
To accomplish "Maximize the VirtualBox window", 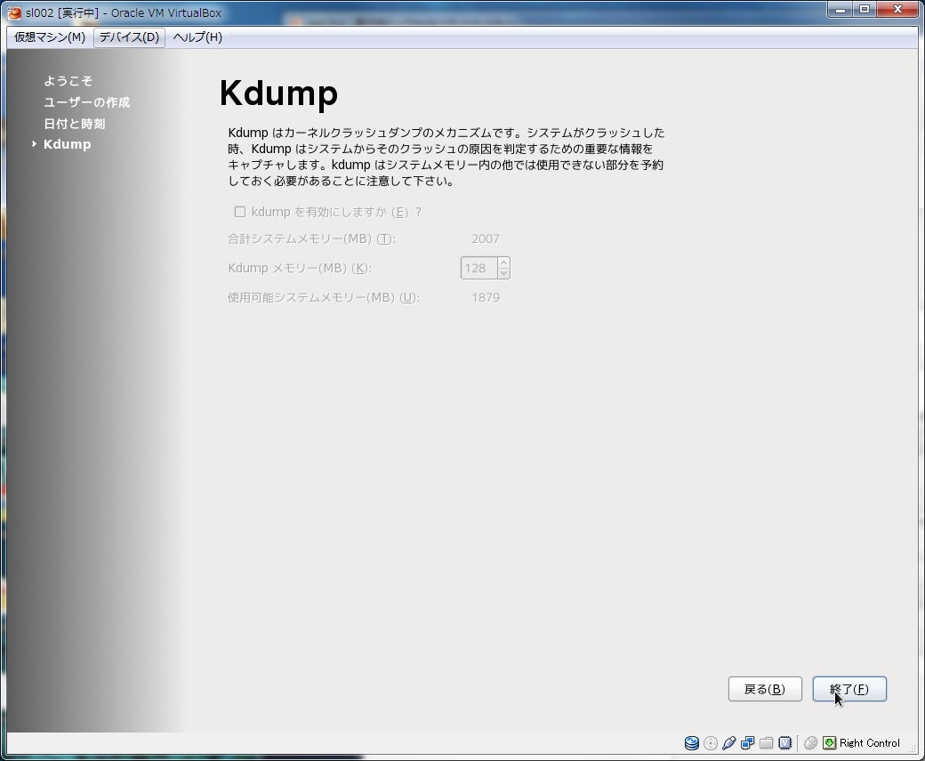I will (x=865, y=10).
